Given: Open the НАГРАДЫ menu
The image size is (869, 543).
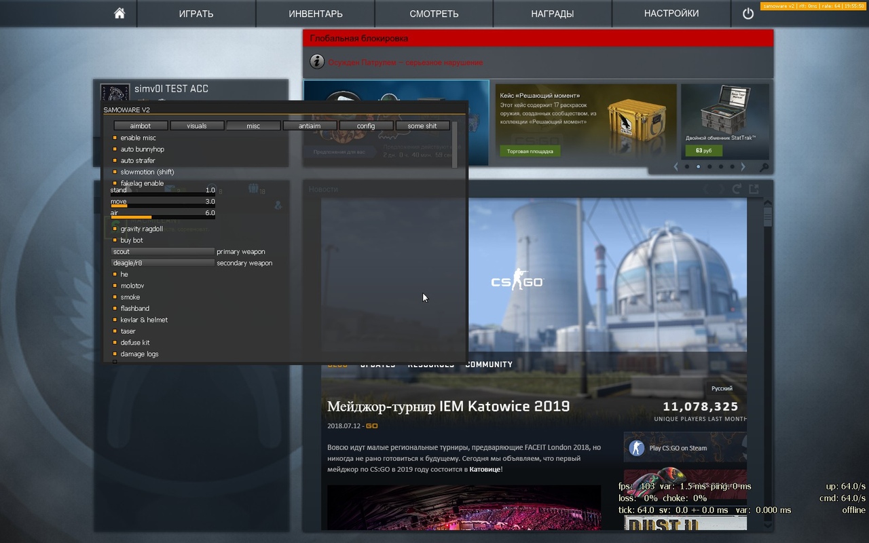Looking at the screenshot, I should pyautogui.click(x=553, y=14).
